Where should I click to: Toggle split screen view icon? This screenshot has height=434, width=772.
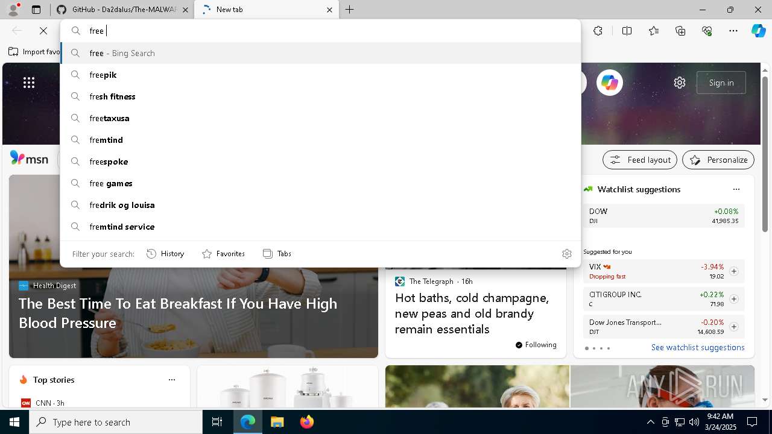pos(627,31)
